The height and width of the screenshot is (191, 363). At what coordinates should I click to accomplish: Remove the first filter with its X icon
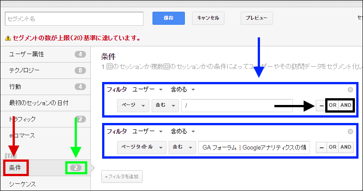(350, 90)
